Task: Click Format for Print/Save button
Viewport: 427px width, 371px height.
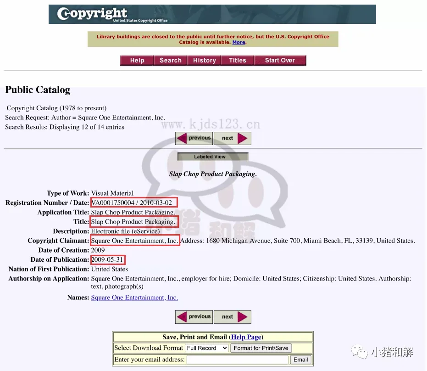Action: [261, 348]
